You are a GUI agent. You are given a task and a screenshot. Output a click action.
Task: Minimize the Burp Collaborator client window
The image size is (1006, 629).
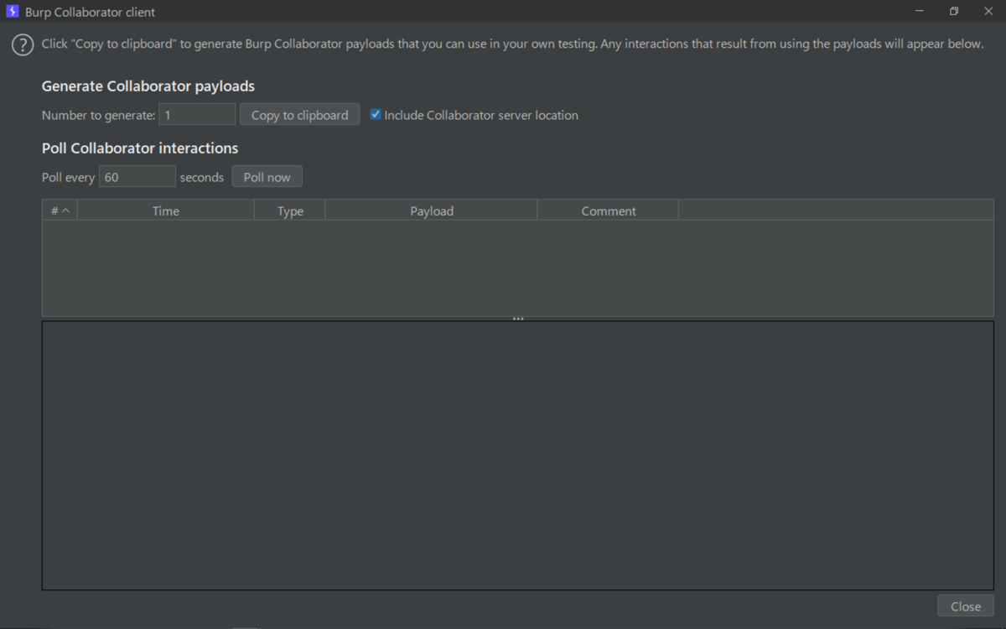(920, 12)
